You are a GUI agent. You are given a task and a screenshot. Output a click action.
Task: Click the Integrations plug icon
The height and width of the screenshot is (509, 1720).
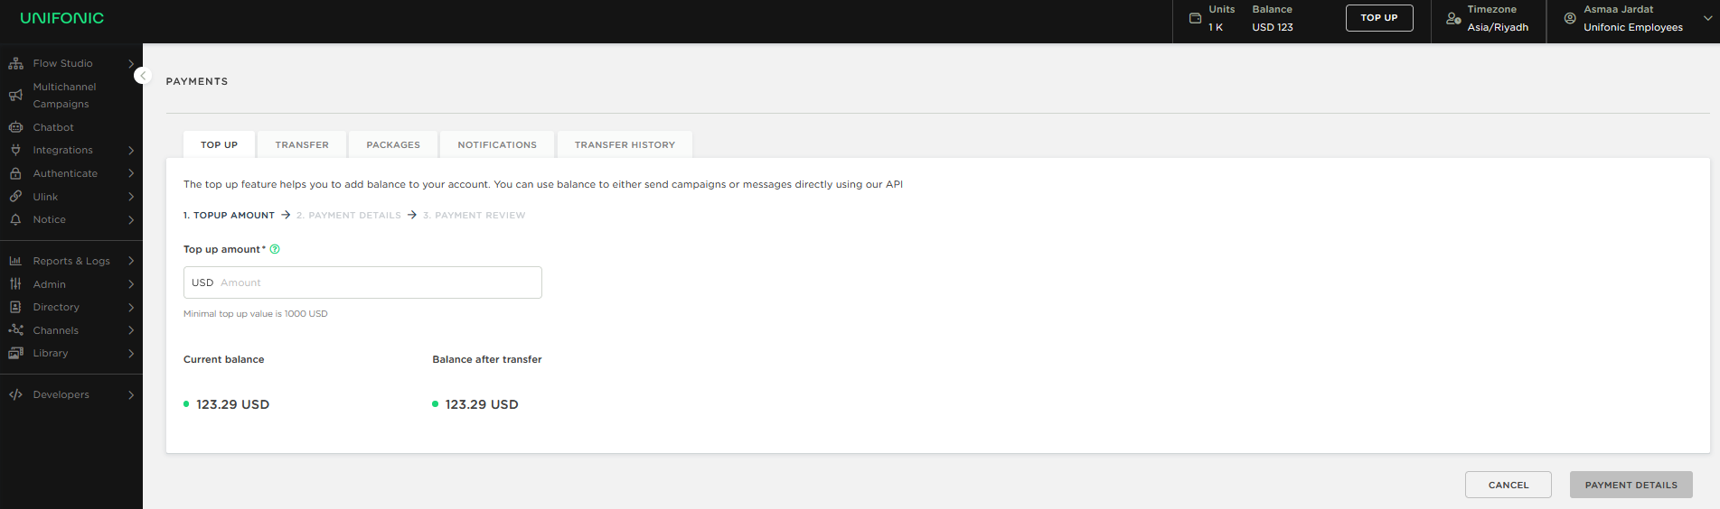(x=15, y=150)
